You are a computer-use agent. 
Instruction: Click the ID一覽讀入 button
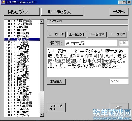click(62, 12)
